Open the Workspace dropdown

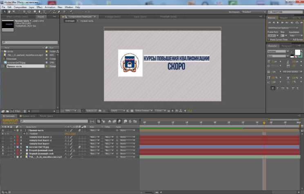click(253, 12)
